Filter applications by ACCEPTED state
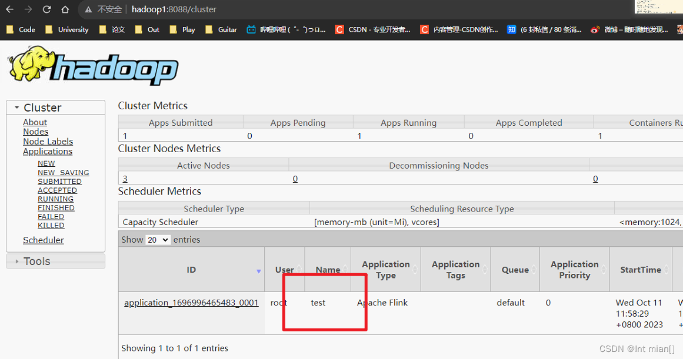This screenshot has width=683, height=359. click(57, 190)
